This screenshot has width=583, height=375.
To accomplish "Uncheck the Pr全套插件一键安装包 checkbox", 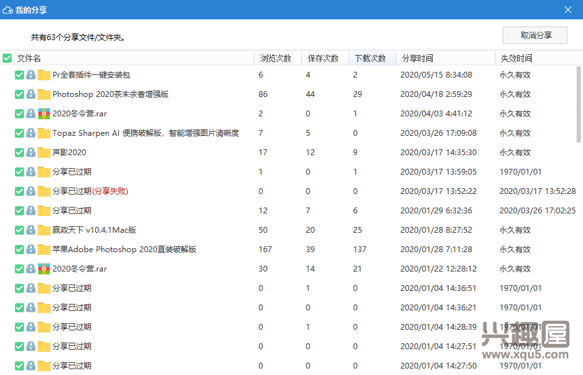I will 19,75.
